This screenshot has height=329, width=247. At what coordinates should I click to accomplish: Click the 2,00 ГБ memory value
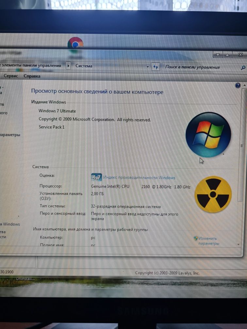click(x=97, y=194)
